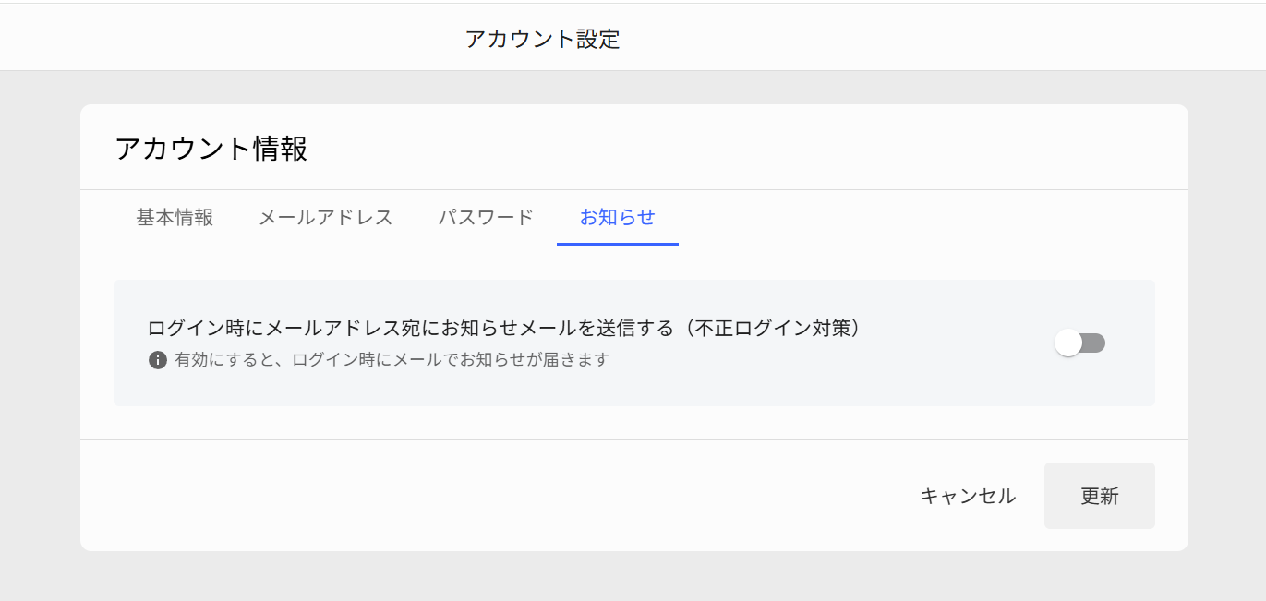
Task: Switch to the 基本情報 tab
Action: 175,218
